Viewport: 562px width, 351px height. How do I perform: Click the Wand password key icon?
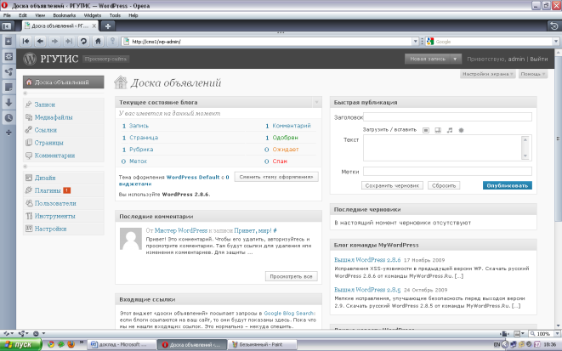coord(112,42)
